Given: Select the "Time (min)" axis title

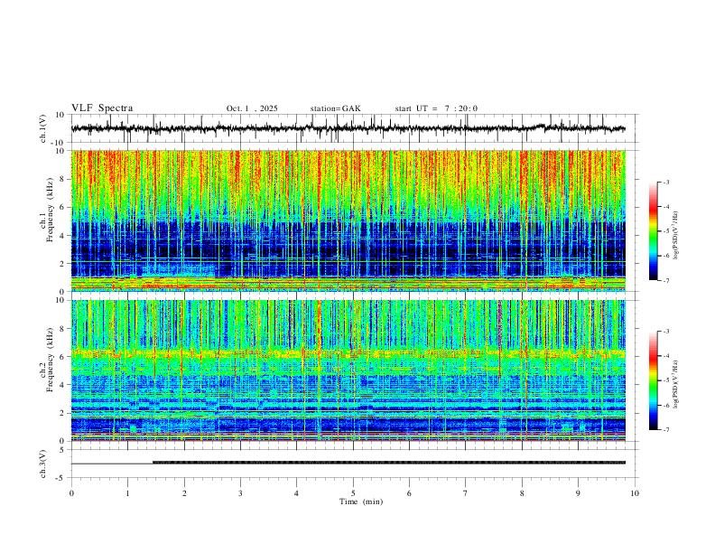Looking at the screenshot, I should point(361,501).
